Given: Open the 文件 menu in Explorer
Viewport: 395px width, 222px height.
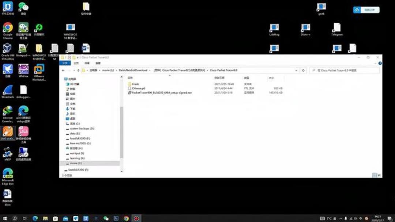Looking at the screenshot, I should tap(66, 63).
